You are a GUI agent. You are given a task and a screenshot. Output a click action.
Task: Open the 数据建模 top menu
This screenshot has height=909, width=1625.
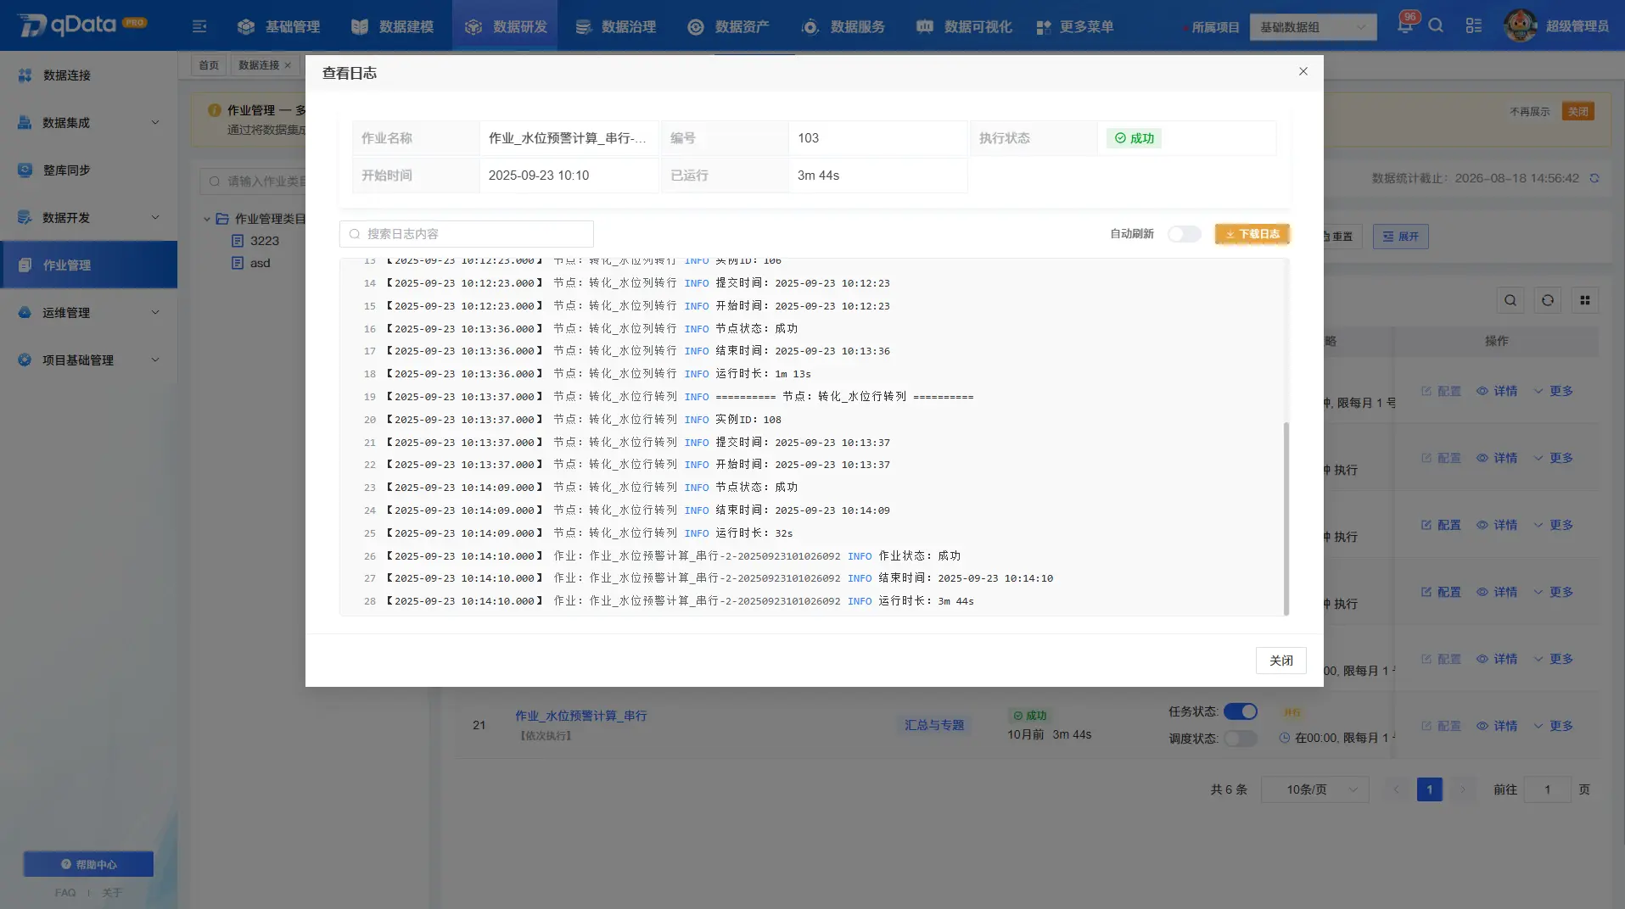pos(392,27)
